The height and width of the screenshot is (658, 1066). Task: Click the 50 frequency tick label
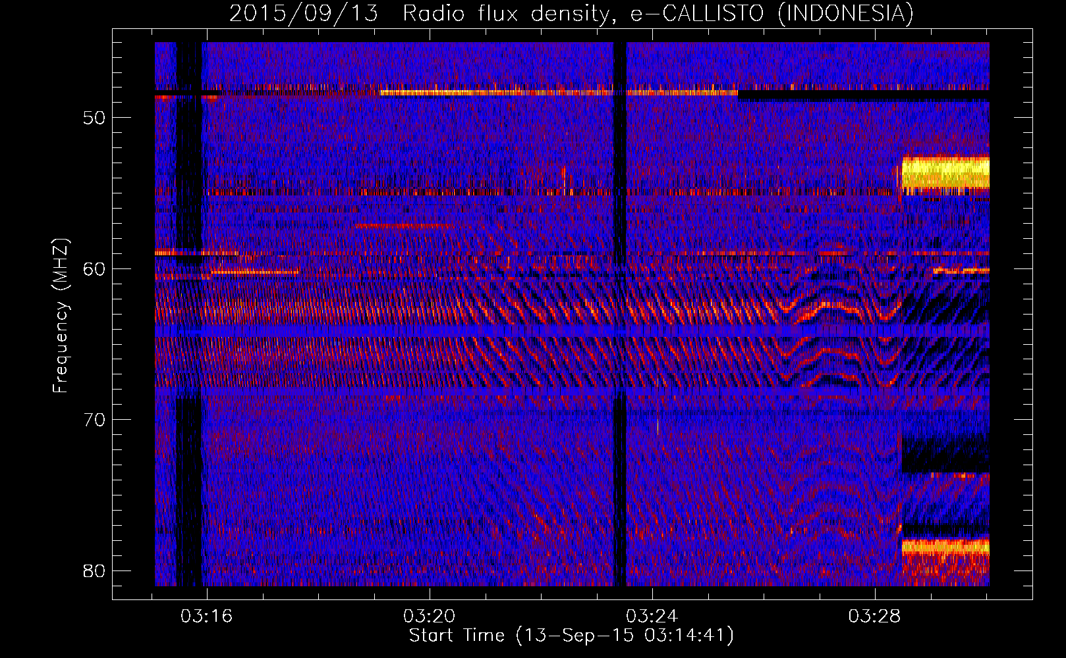coord(94,118)
